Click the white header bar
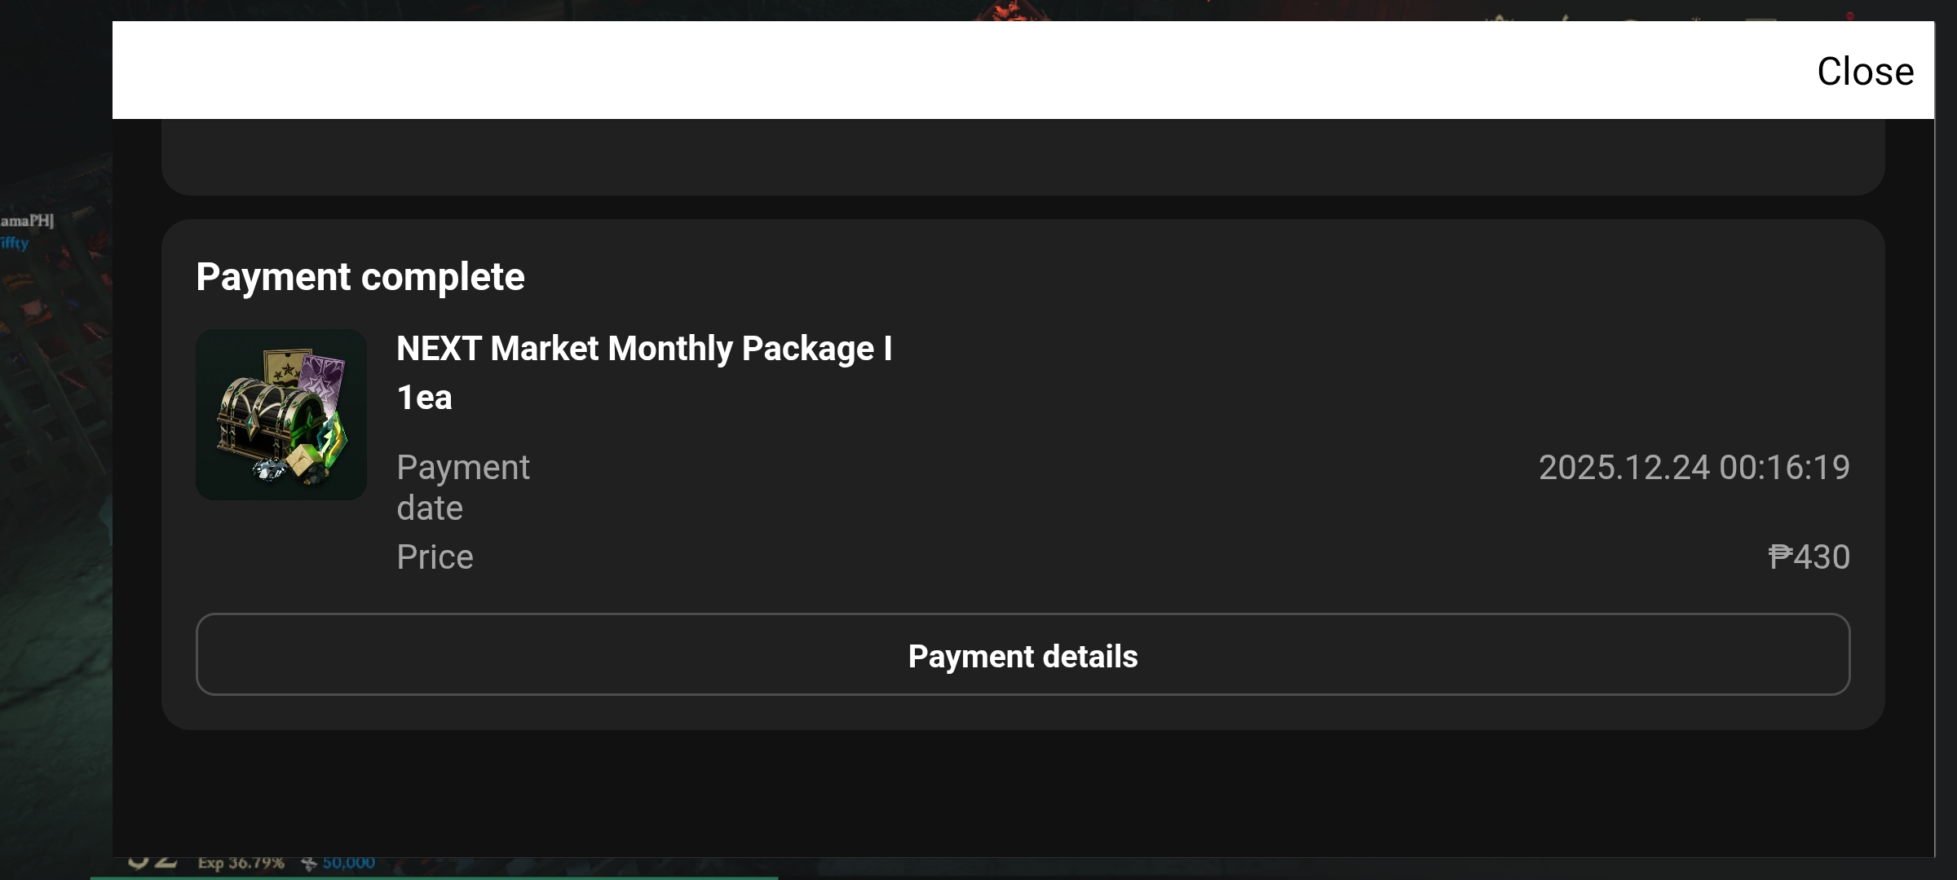1957x880 pixels. click(1023, 70)
